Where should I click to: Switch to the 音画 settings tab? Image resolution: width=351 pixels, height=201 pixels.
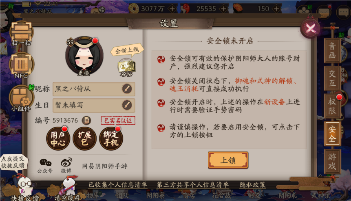[x=332, y=50]
